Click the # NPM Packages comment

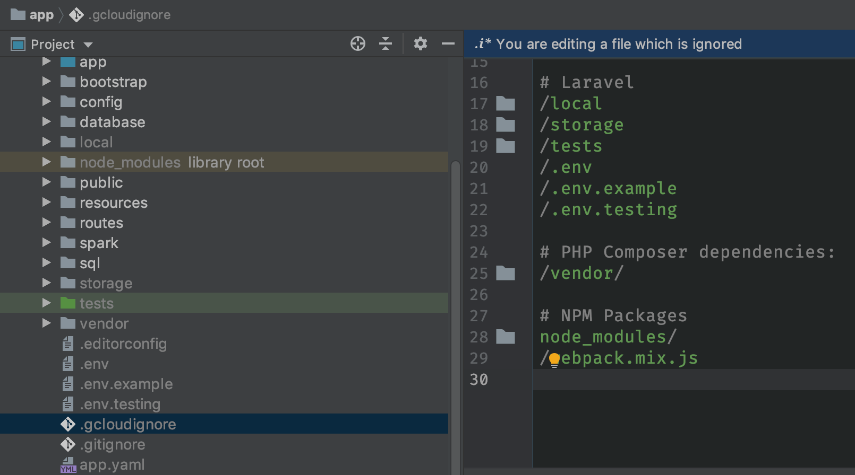(x=613, y=316)
